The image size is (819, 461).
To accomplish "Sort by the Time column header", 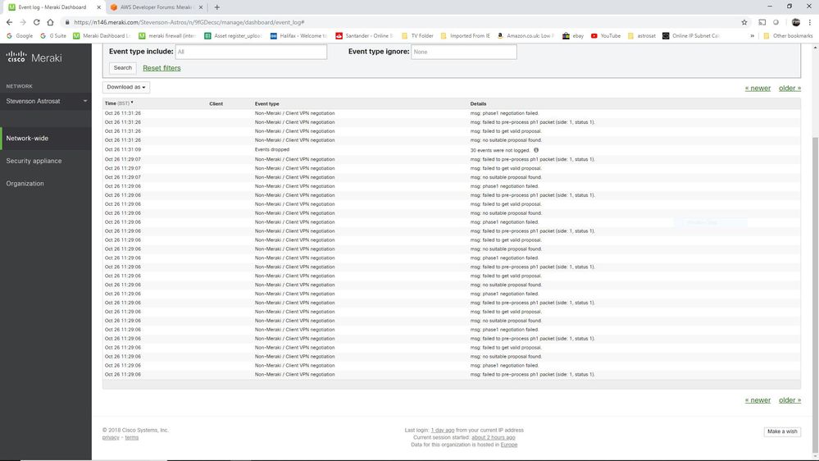I will click(119, 103).
